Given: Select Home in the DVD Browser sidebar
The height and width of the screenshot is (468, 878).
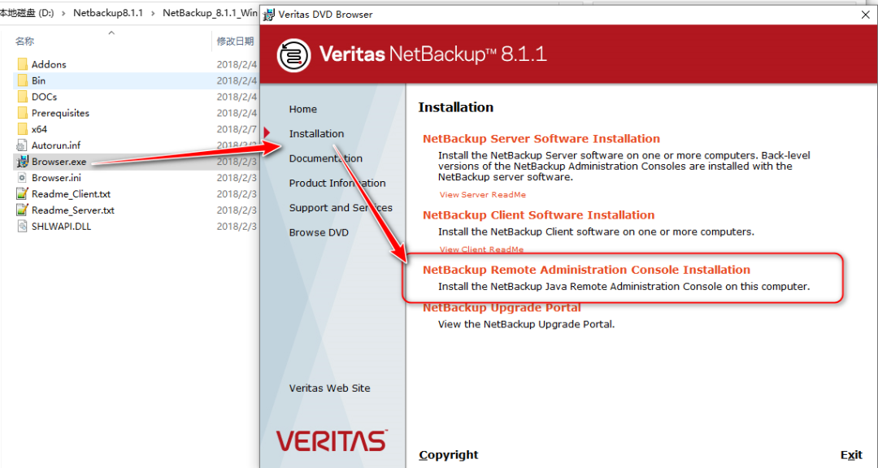Looking at the screenshot, I should pyautogui.click(x=302, y=109).
